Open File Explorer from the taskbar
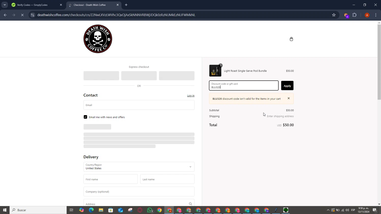 (x=101, y=210)
